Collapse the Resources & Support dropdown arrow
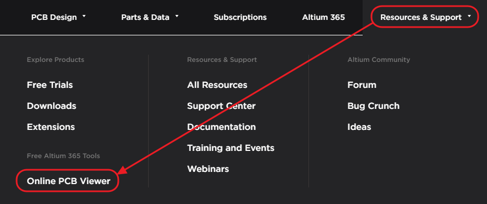 pos(469,15)
